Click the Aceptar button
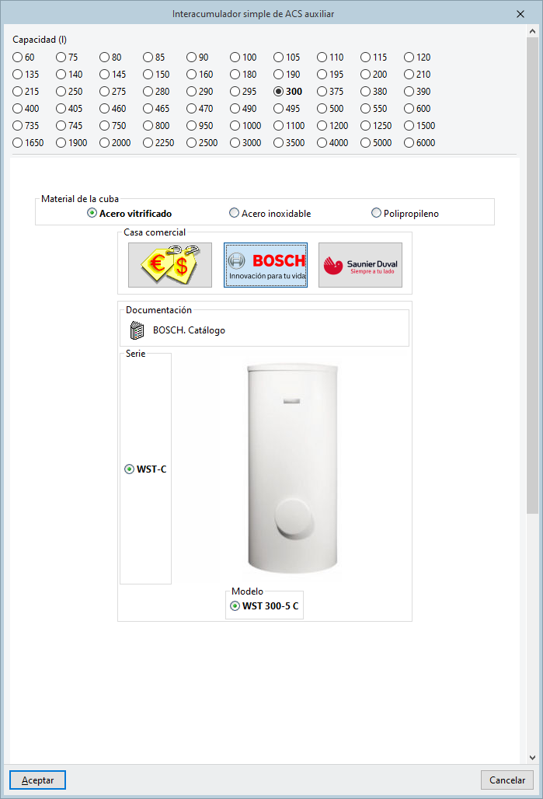Image resolution: width=543 pixels, height=799 pixels. 38,780
